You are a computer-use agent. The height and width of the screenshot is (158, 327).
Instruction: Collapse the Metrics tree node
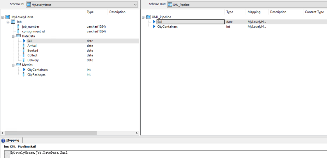pos(13,65)
